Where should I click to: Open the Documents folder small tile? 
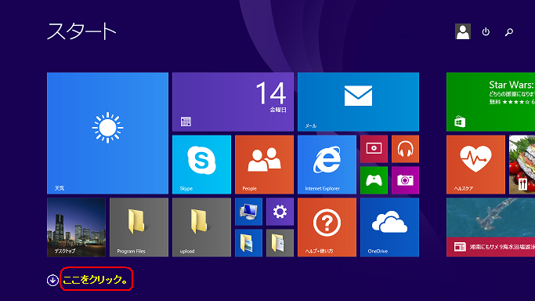(280, 243)
